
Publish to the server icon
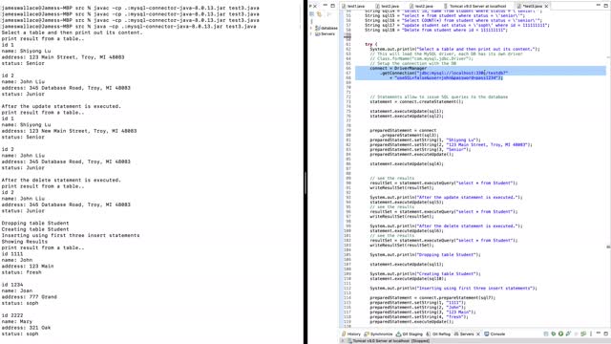pyautogui.click(x=583, y=333)
